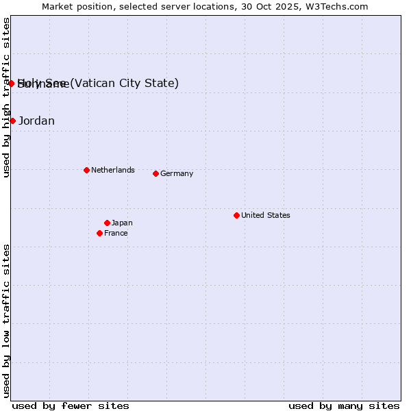Click the red United States data marker

point(236,215)
